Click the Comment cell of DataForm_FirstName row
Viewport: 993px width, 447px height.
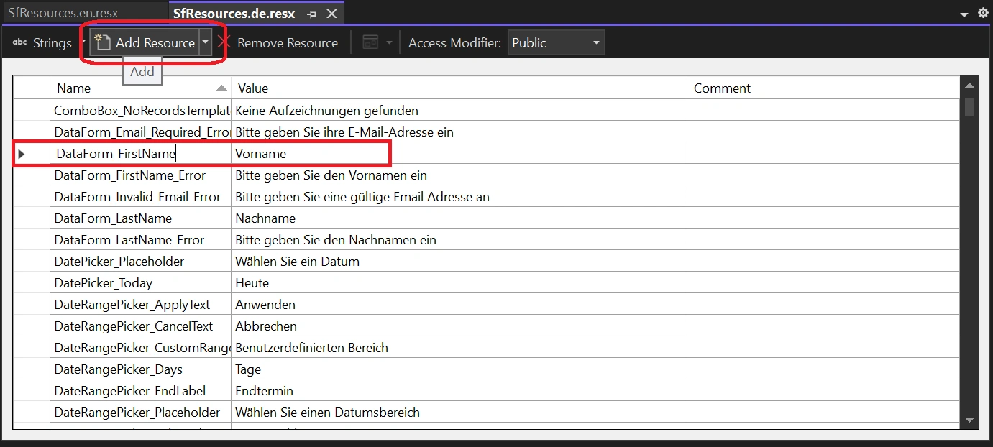tap(823, 154)
